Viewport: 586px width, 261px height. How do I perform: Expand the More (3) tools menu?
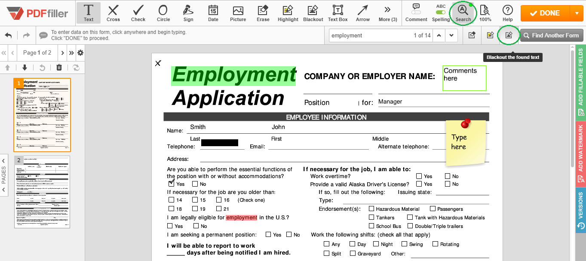click(387, 13)
